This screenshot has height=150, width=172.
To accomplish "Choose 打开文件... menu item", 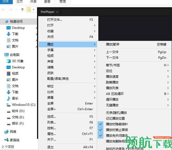I will pos(68,20).
